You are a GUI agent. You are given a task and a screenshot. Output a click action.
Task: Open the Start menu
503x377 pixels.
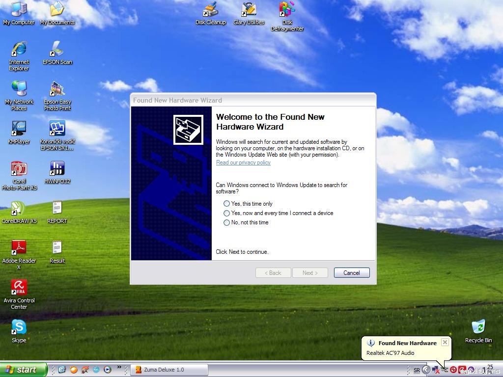pyautogui.click(x=24, y=370)
